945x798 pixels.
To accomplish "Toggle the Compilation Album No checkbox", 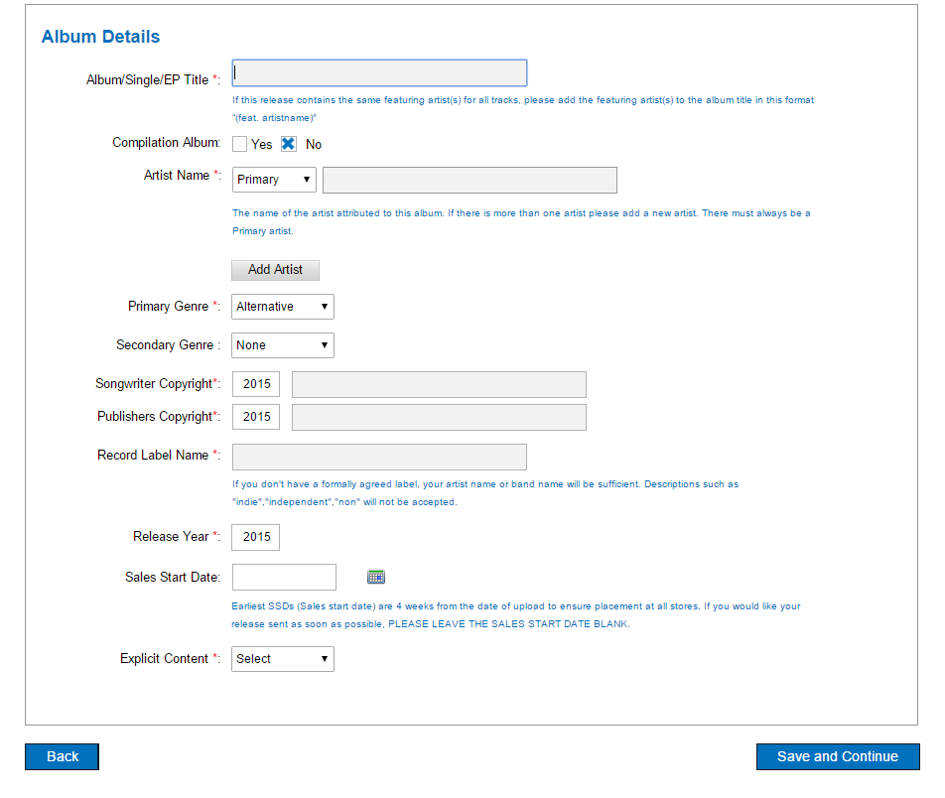I will tap(288, 144).
